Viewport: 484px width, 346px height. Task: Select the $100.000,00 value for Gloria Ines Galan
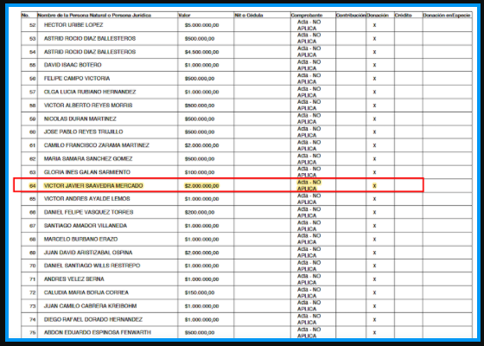point(200,172)
